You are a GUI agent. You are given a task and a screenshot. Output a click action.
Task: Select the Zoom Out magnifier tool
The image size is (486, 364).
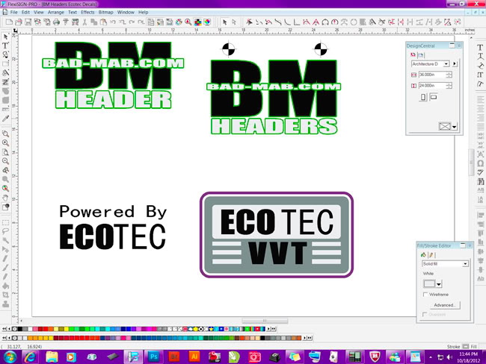[5, 161]
